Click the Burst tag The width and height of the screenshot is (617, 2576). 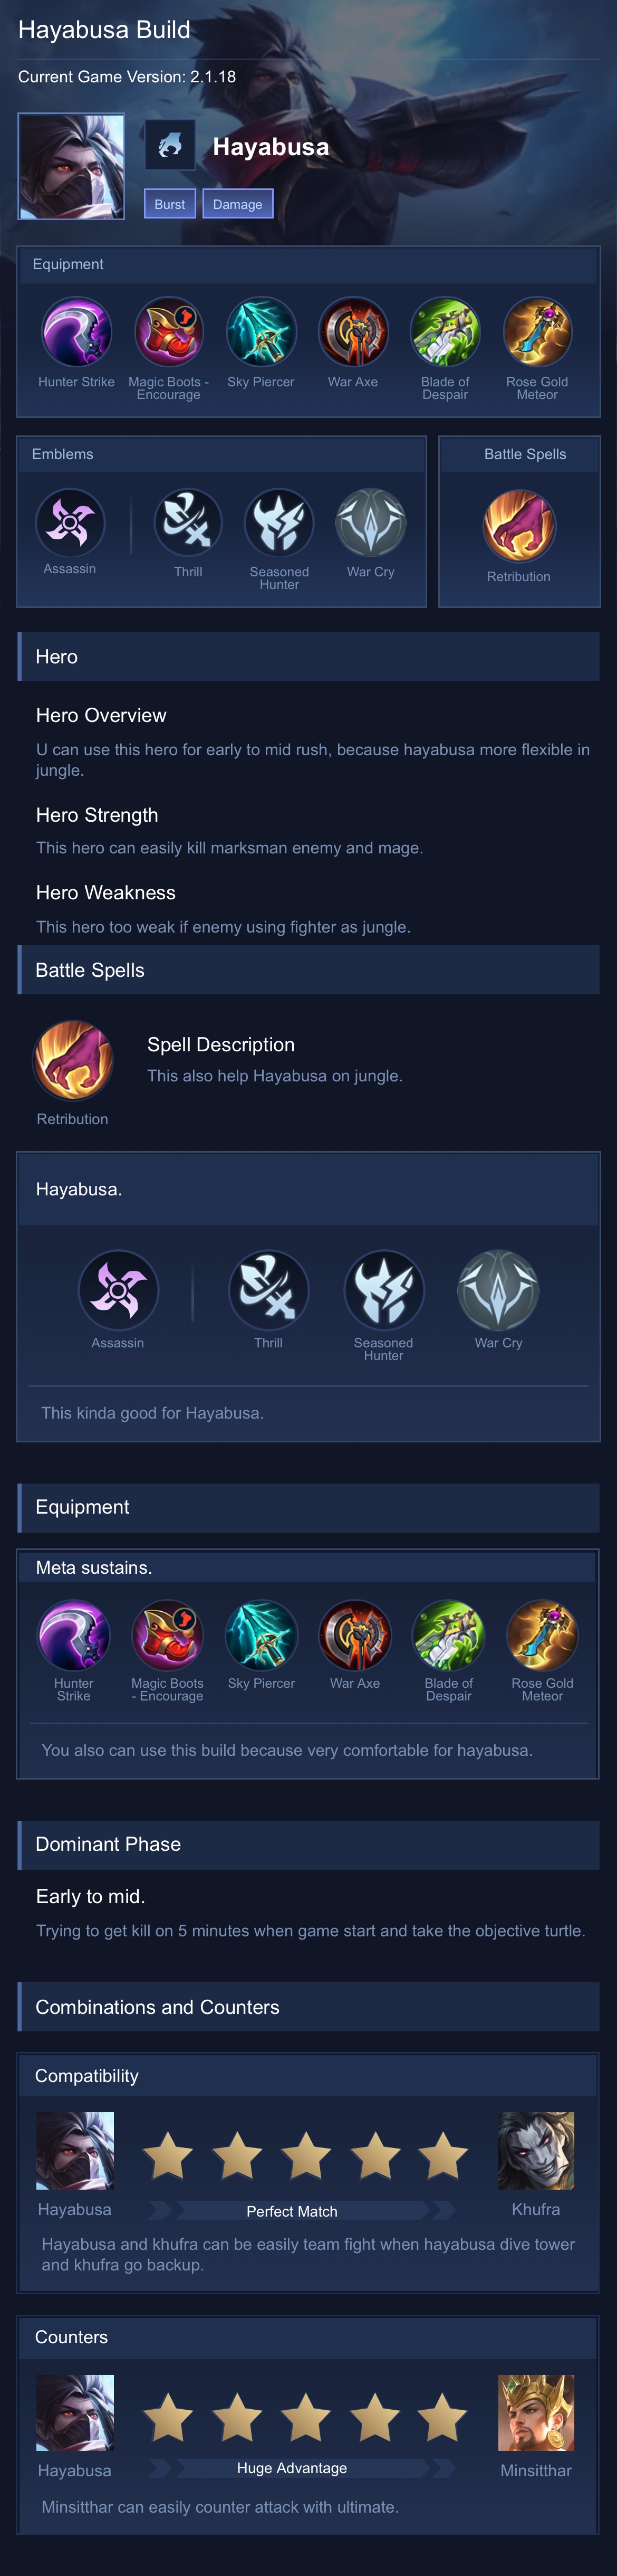point(169,204)
